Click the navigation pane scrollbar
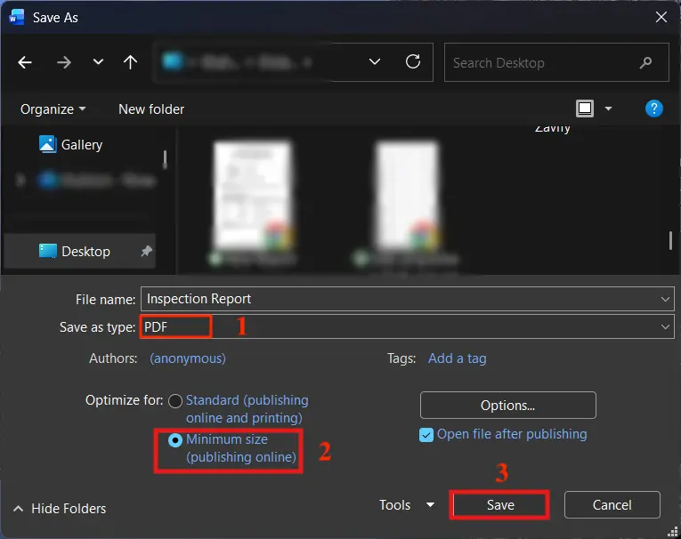 click(165, 160)
